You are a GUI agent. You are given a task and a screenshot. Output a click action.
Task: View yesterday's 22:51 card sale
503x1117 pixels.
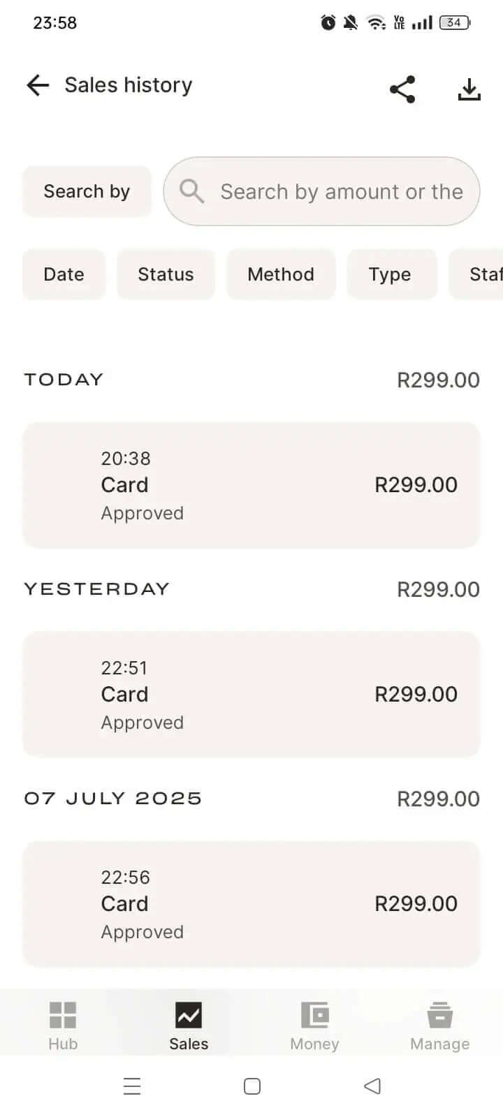coord(251,695)
